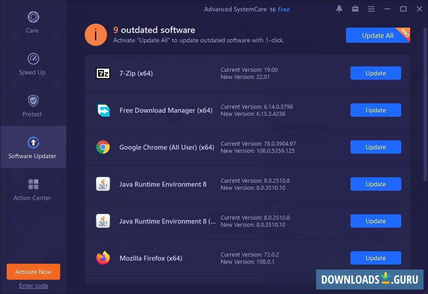Viewport: 428px width, 294px height.
Task: Select Free Download Manager (x64) name text
Action: [166, 110]
